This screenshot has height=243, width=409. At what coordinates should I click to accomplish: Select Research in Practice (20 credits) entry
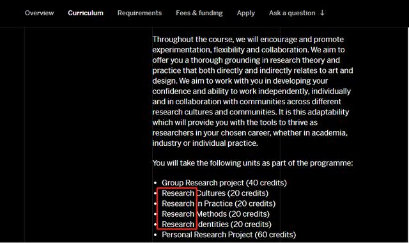coord(219,203)
